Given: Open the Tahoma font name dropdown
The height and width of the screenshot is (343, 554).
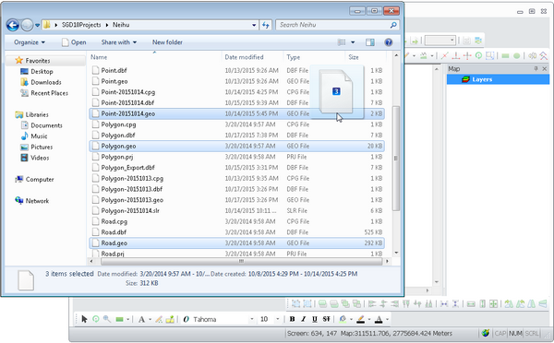Looking at the screenshot, I should point(252,319).
